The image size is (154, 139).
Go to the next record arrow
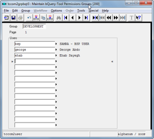coord(79,18)
